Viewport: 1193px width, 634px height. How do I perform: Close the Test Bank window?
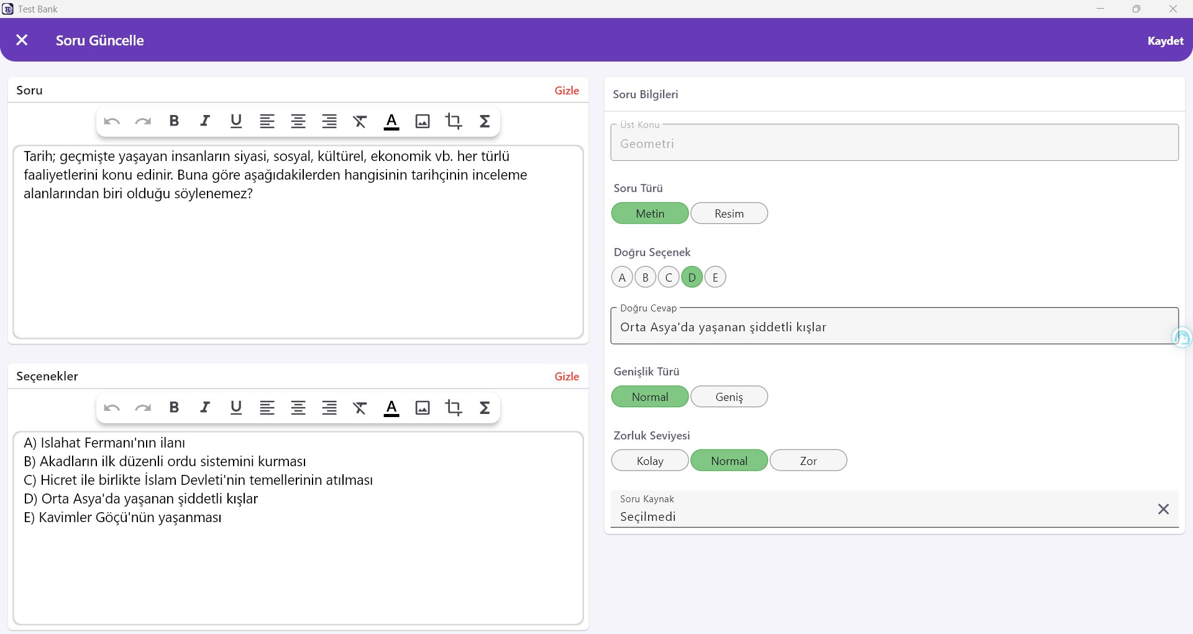(1173, 9)
